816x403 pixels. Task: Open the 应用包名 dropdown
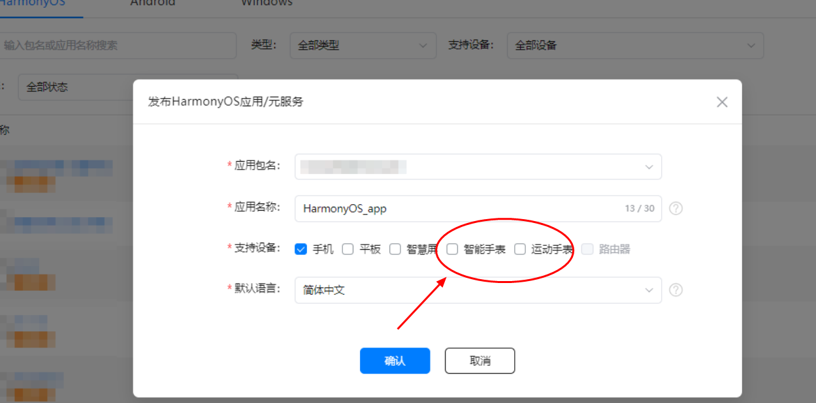tap(478, 166)
